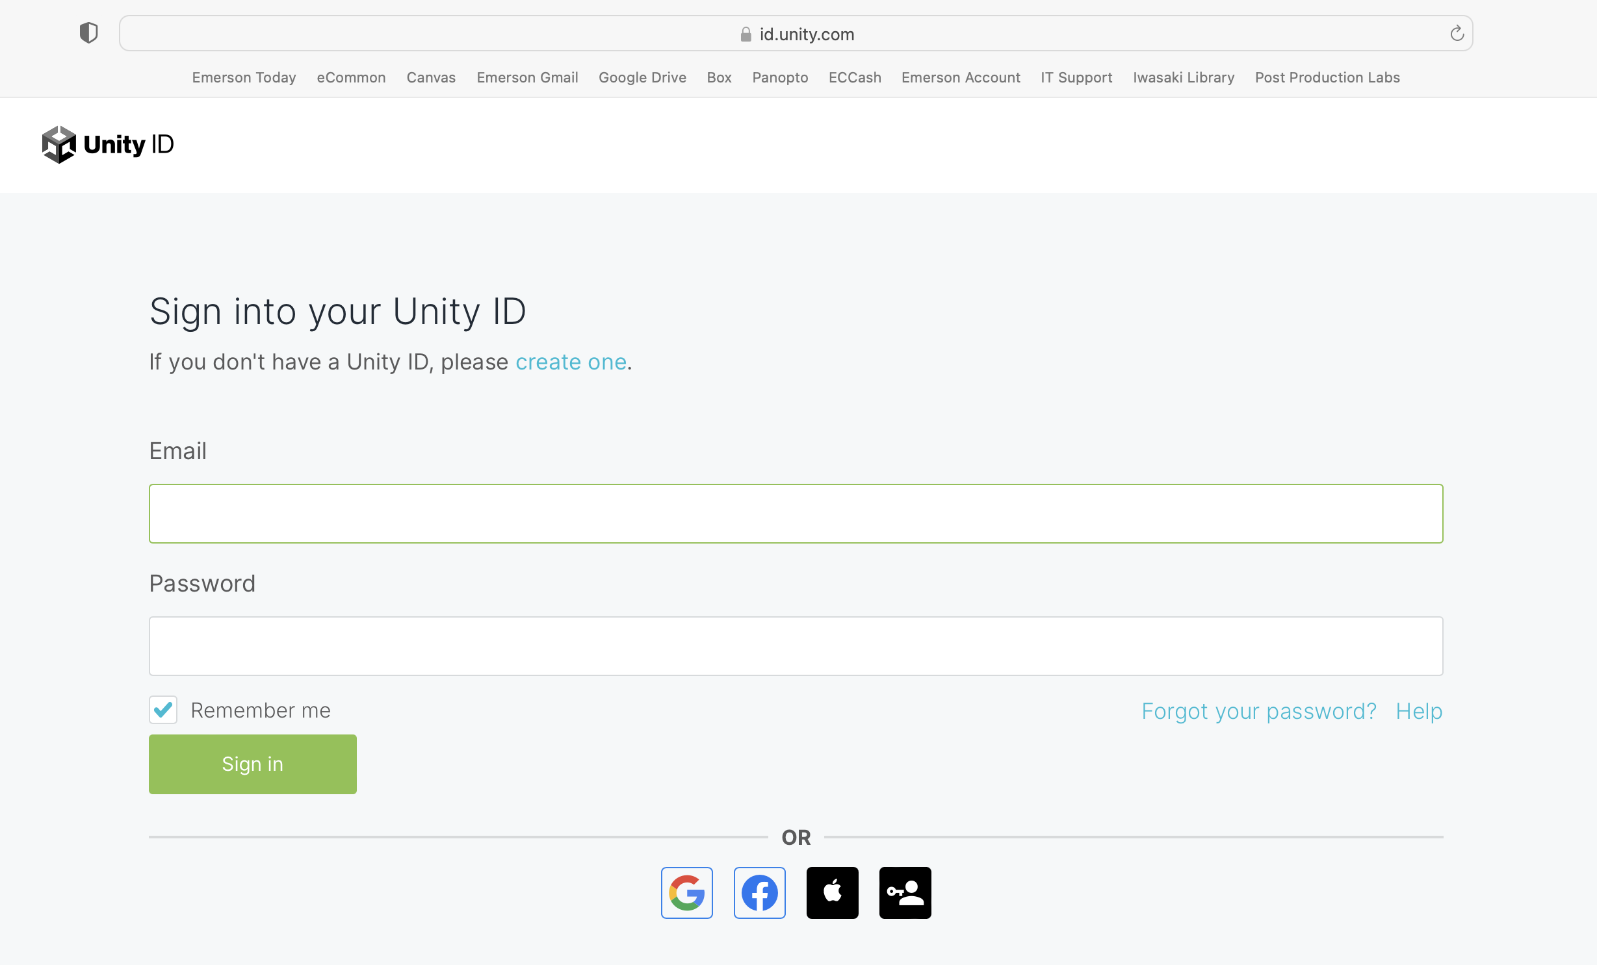This screenshot has width=1597, height=965.
Task: Open the privacy shield icon
Action: [88, 33]
